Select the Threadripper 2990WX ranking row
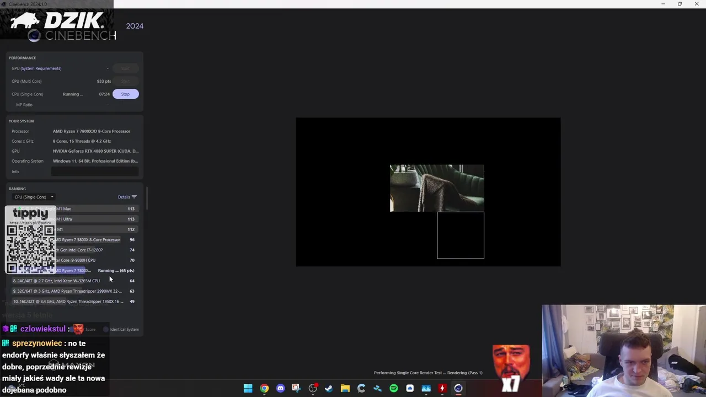Viewport: 706px width, 397px height. coord(74,291)
